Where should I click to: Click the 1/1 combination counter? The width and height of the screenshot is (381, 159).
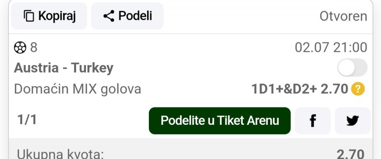[x=27, y=120]
